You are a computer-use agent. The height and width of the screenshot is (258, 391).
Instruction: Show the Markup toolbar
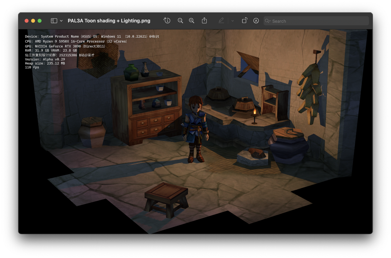(x=256, y=21)
